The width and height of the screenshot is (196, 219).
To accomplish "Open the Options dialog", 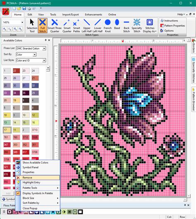I will pyautogui.click(x=167, y=31).
